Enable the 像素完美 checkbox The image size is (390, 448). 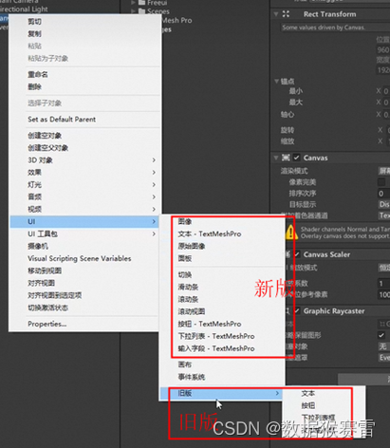(x=381, y=182)
